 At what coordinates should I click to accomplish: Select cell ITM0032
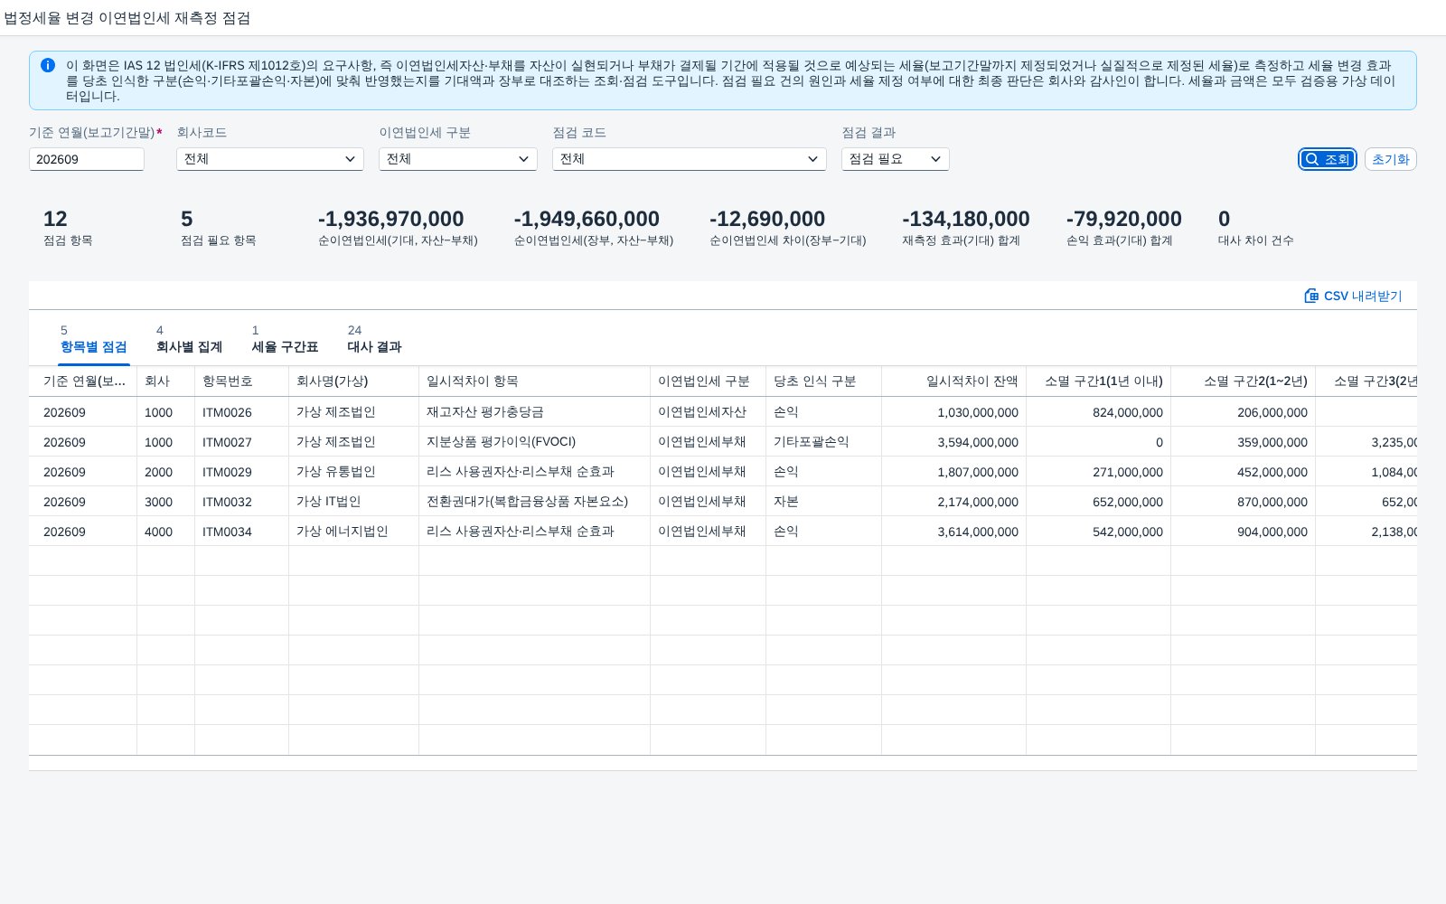click(241, 502)
